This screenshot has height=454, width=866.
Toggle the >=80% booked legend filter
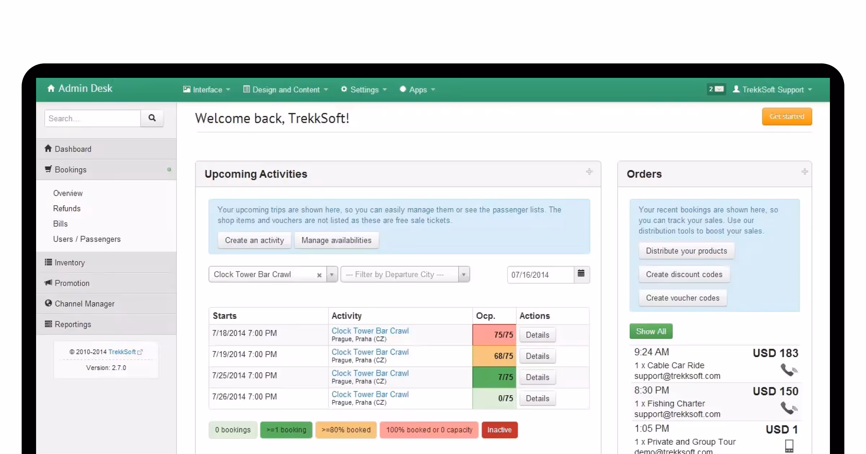click(346, 430)
